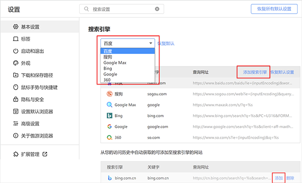This screenshot has height=183, width=302.
Task: Select the baidu.com query URL
Action: (243, 83)
